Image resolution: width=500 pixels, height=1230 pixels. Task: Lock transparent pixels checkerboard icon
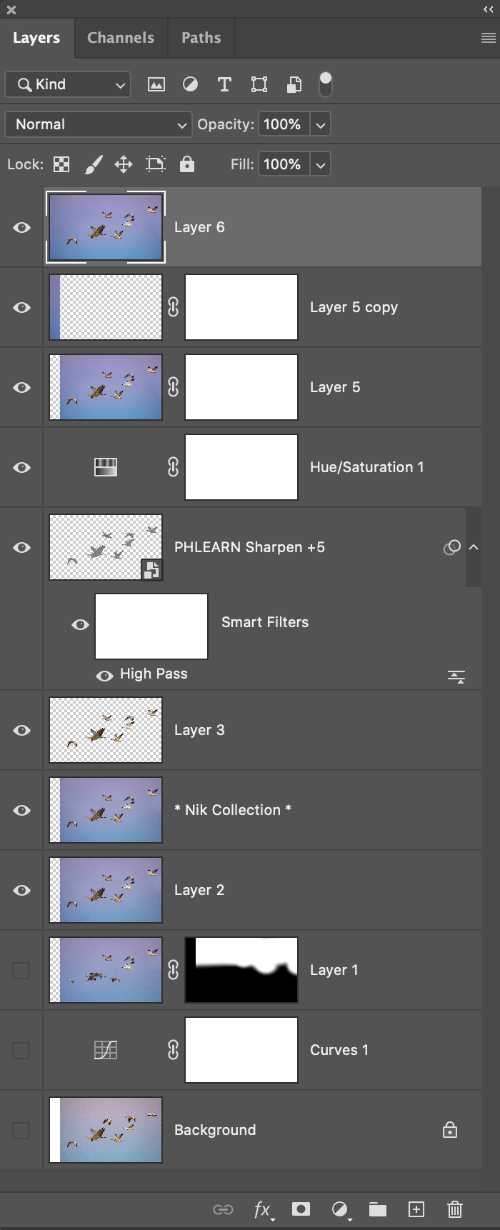coord(62,164)
